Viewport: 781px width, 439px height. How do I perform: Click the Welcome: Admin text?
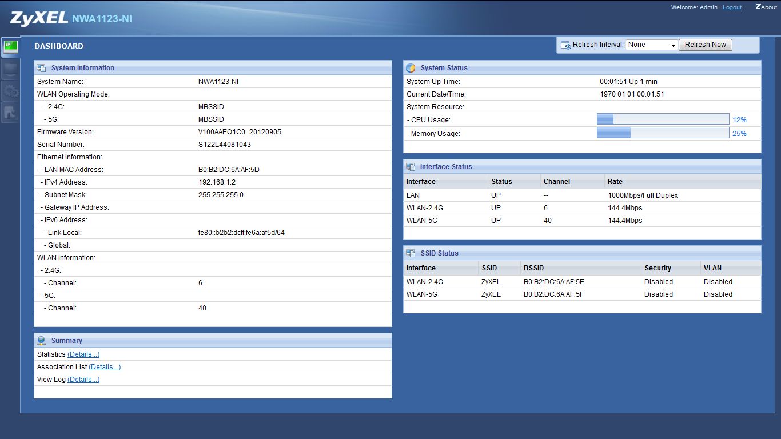click(694, 7)
